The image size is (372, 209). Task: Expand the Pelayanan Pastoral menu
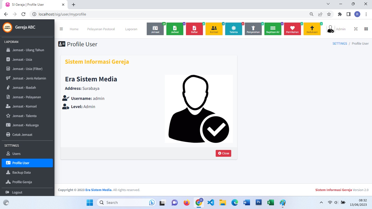(101, 29)
